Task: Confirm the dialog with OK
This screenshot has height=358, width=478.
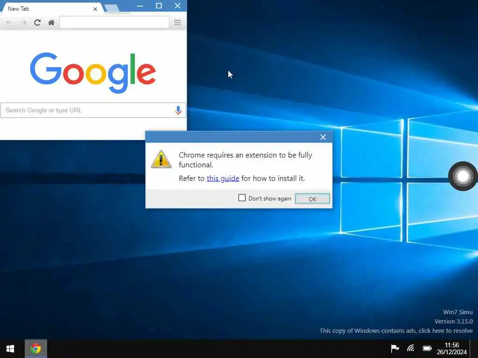Action: tap(312, 199)
